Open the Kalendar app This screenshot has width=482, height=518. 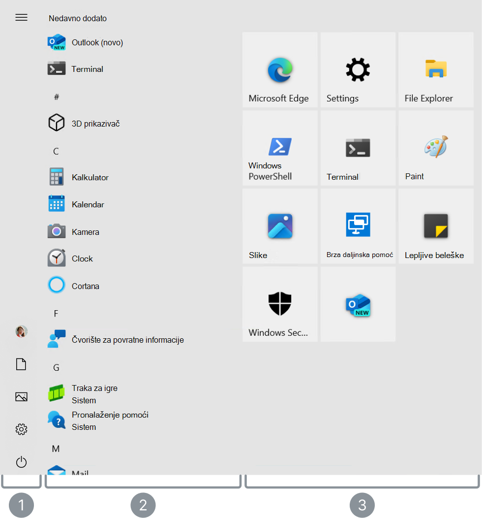(x=76, y=204)
